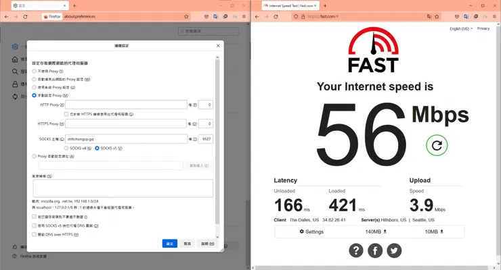
Task: Click translate page icon in fast.com address bar
Action: point(429,17)
